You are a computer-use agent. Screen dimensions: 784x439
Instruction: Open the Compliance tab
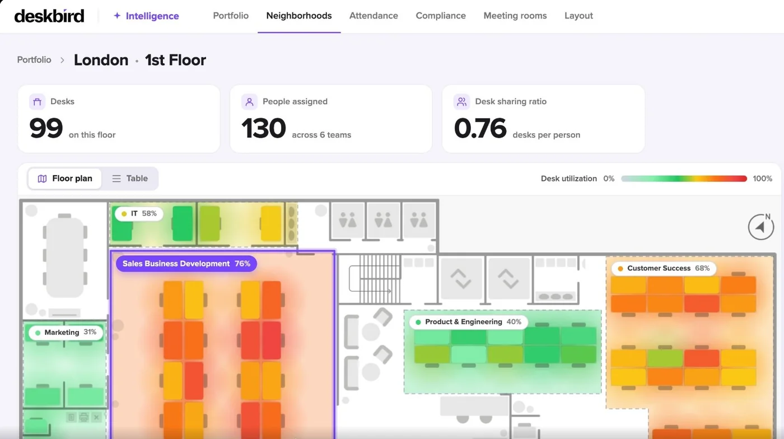(x=441, y=16)
